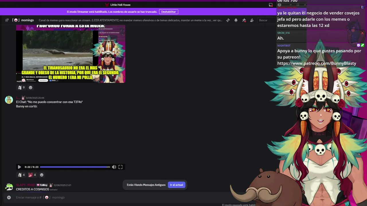Show pinned messages with the pin icon
The height and width of the screenshot is (206, 367).
click(244, 20)
